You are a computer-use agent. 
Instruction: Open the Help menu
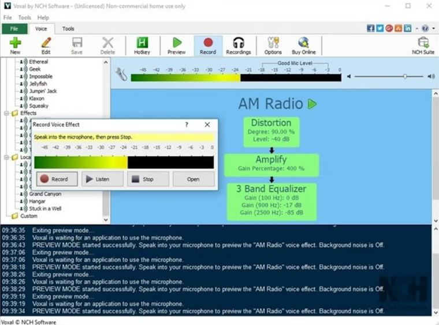(43, 18)
